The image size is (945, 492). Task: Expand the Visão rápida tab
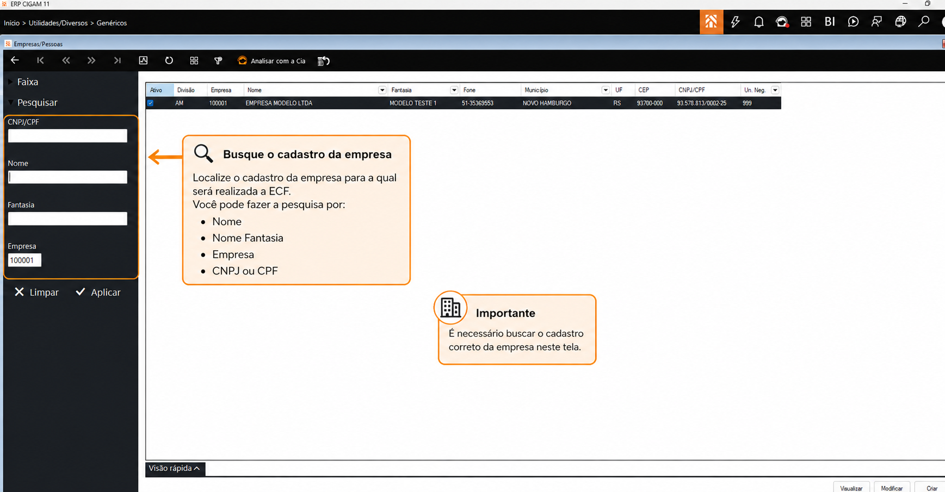pos(175,468)
